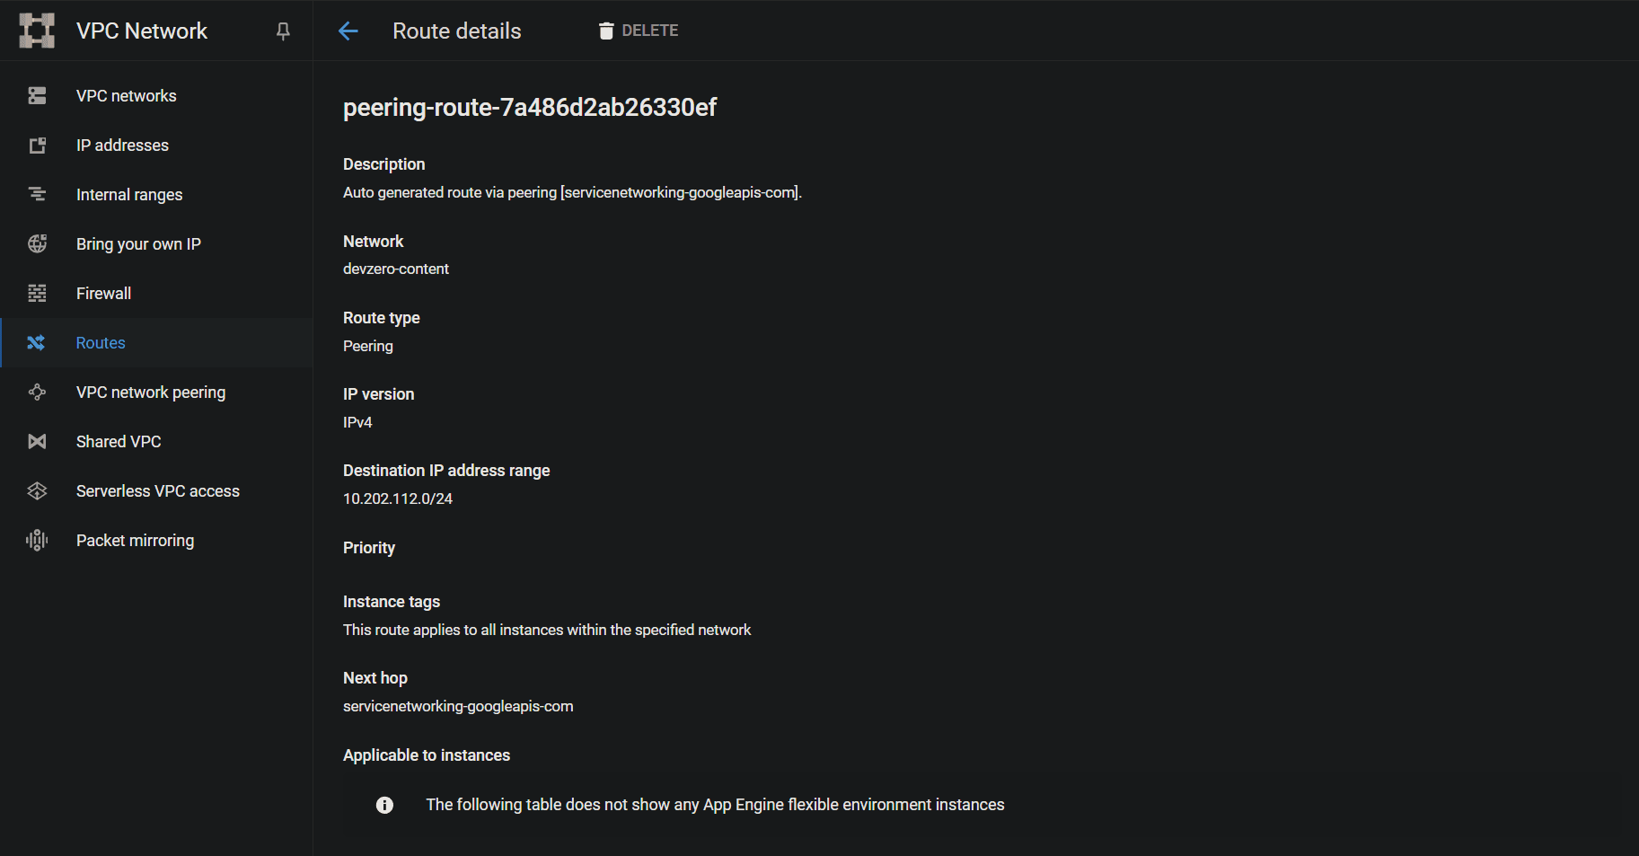Pin the VPC Network product
The width and height of the screenshot is (1639, 856).
click(x=283, y=31)
